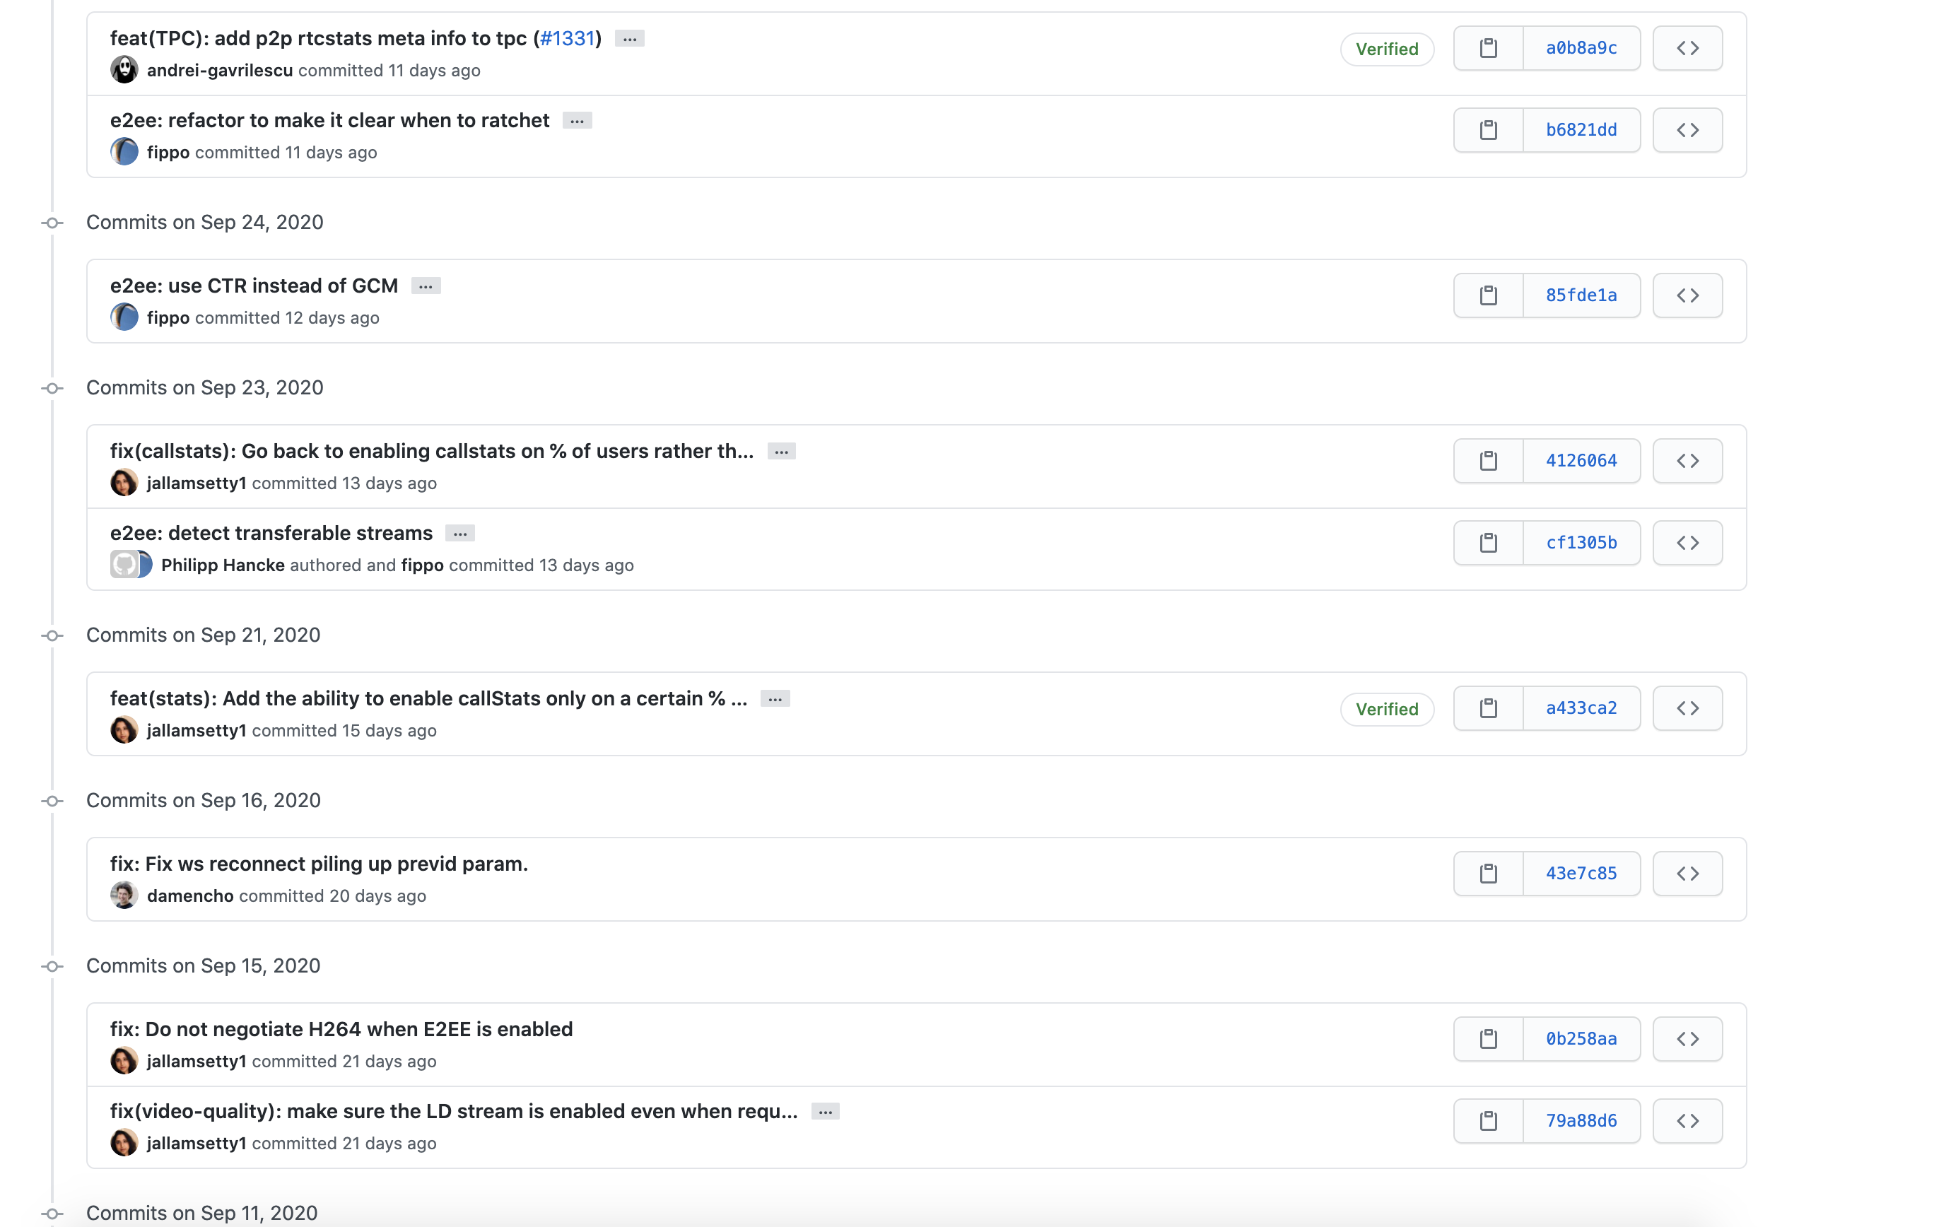The width and height of the screenshot is (1934, 1227).
Task: Expand the video-quality LD stream commit description
Action: (826, 1110)
